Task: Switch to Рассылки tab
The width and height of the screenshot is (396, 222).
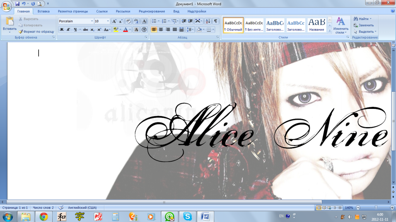Action: coord(123,11)
